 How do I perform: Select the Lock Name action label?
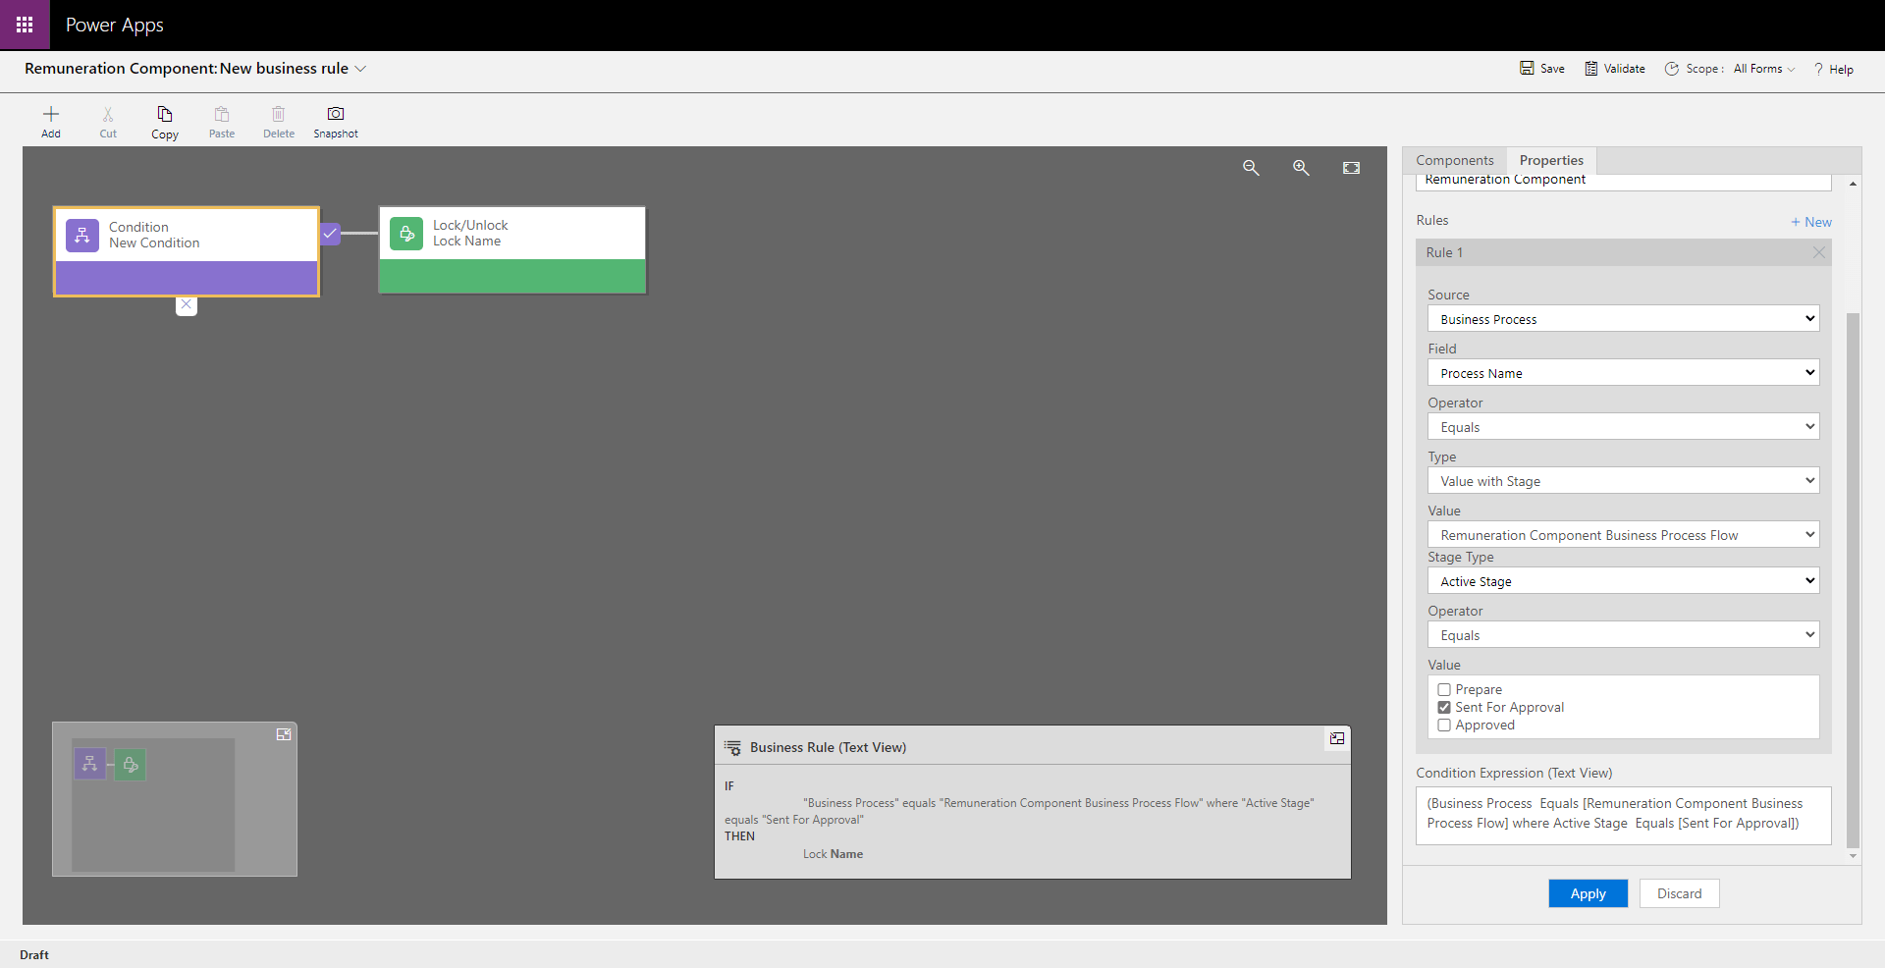coord(466,242)
